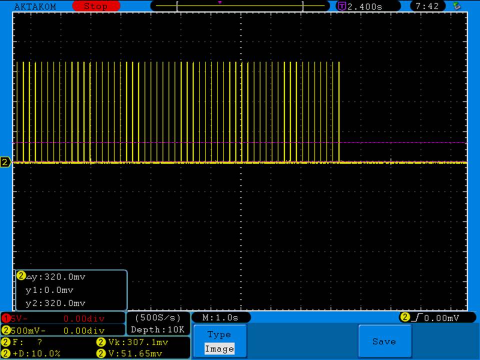Click the channel 2 ground marker on left edge
This screenshot has height=360, width=480.
(x=5, y=162)
